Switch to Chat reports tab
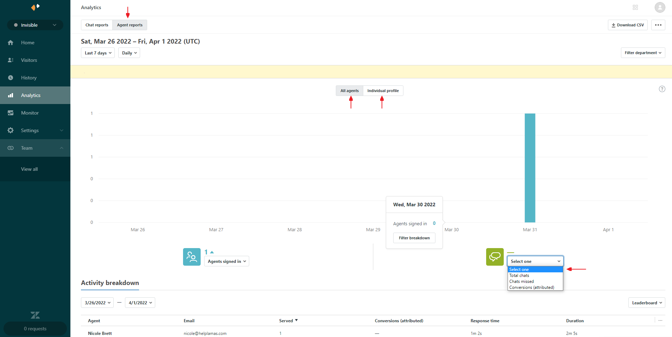Viewport: 672px width, 337px height. (97, 25)
